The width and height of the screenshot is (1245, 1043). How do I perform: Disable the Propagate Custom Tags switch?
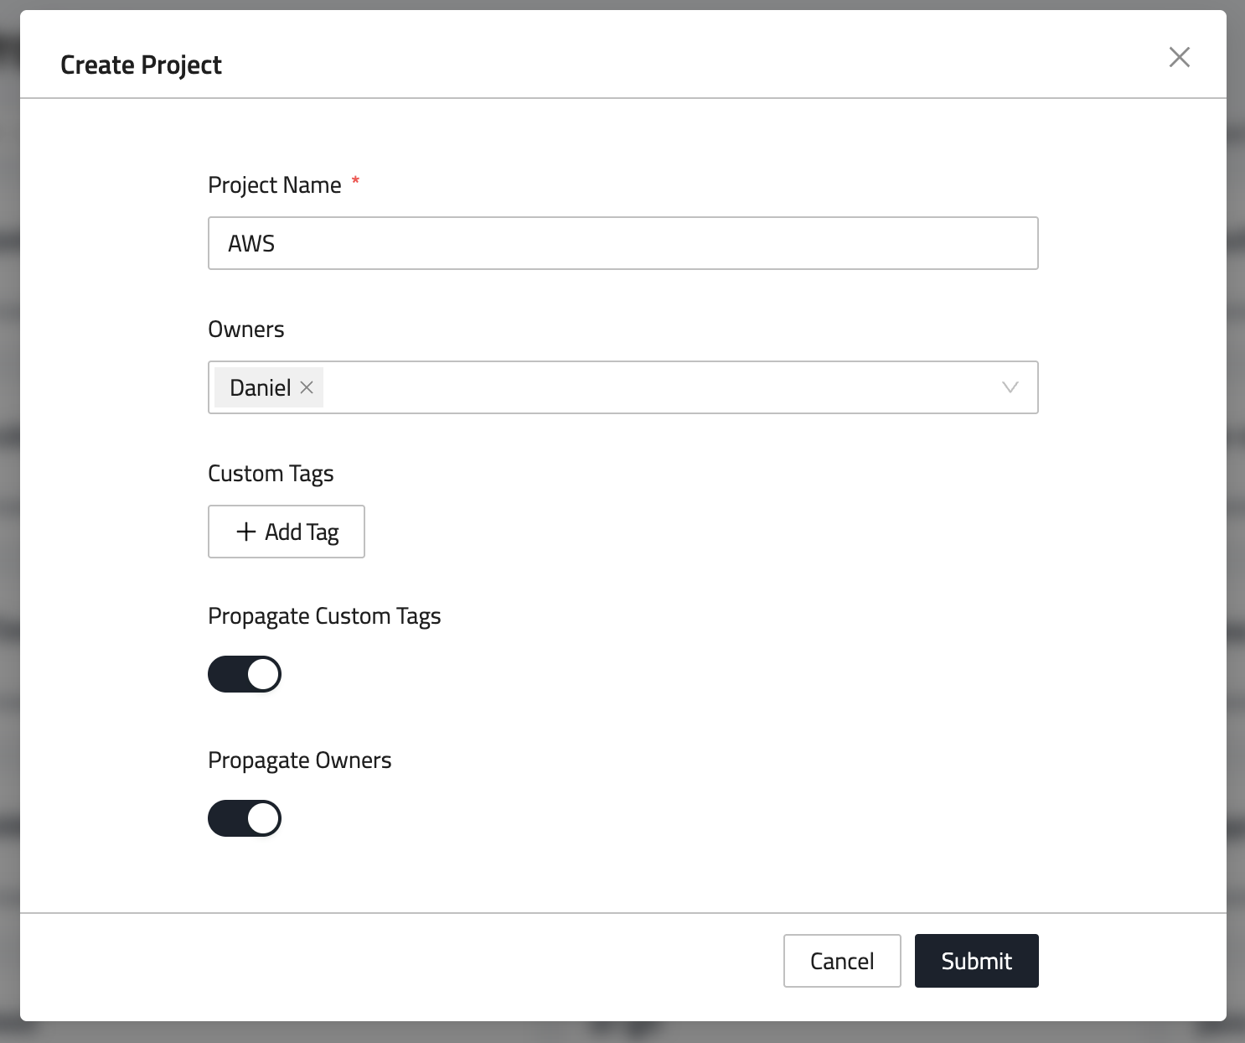click(x=245, y=674)
